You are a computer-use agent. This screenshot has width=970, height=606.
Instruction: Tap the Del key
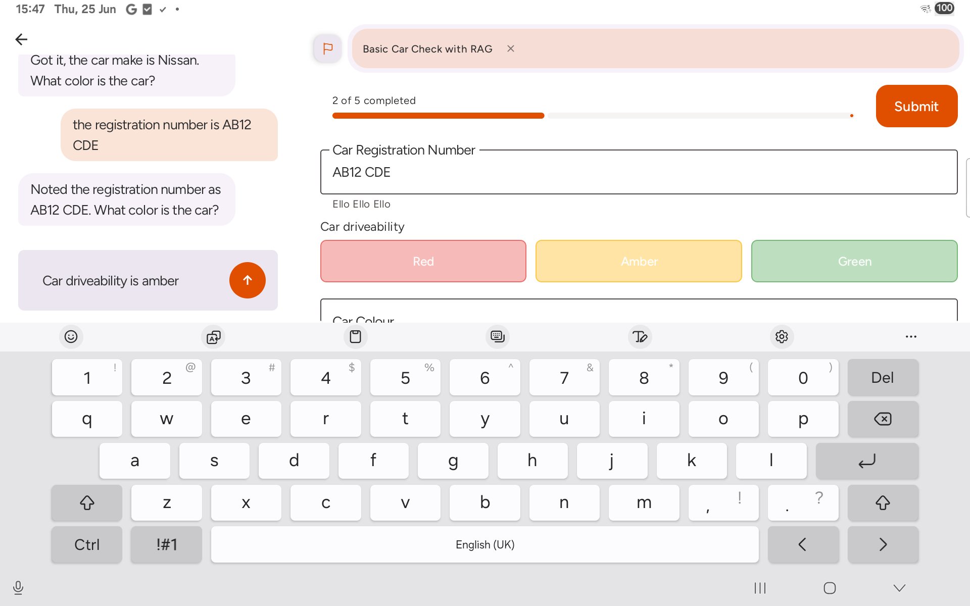click(883, 377)
